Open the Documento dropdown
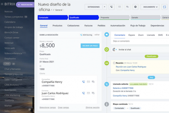This screenshot has height=113, width=169. click(x=150, y=7)
